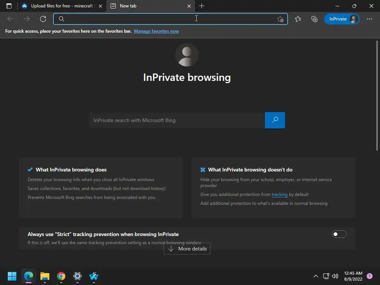Click the blue Bing search button
This screenshot has width=380, height=285.
click(275, 120)
